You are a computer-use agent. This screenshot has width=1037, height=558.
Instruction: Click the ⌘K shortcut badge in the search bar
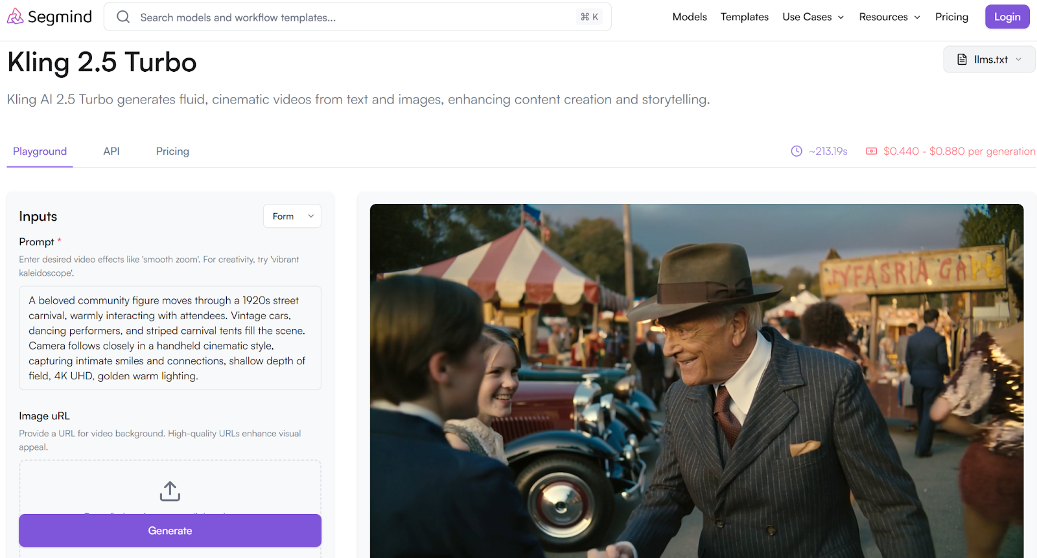coord(589,17)
